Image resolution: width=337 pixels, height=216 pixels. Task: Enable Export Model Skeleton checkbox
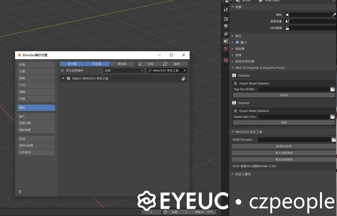[235, 111]
